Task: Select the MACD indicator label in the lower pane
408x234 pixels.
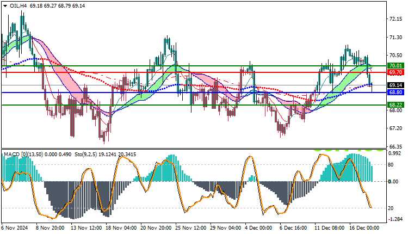Action: click(x=38, y=155)
